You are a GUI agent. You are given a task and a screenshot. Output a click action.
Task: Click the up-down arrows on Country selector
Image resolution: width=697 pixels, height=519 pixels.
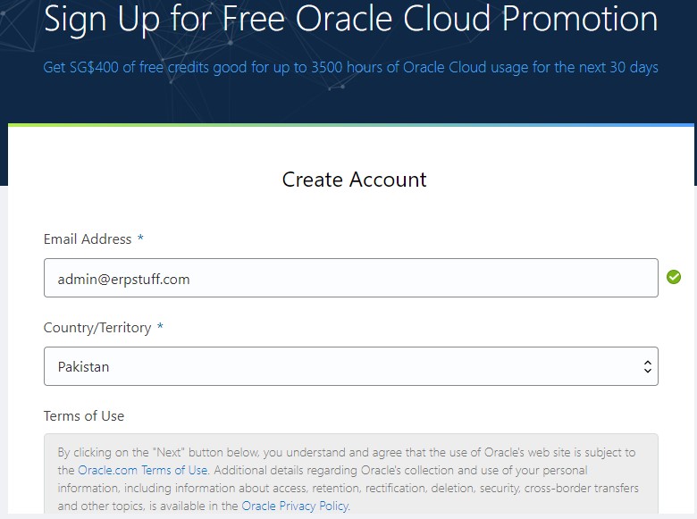[648, 366]
